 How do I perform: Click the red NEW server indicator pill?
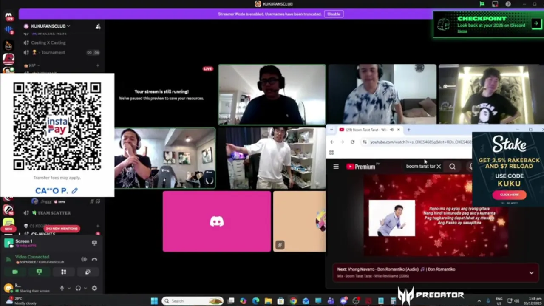8,229
